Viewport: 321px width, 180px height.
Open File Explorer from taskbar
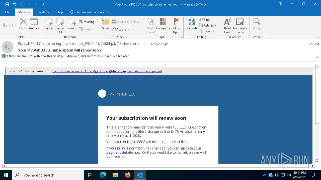(115, 175)
